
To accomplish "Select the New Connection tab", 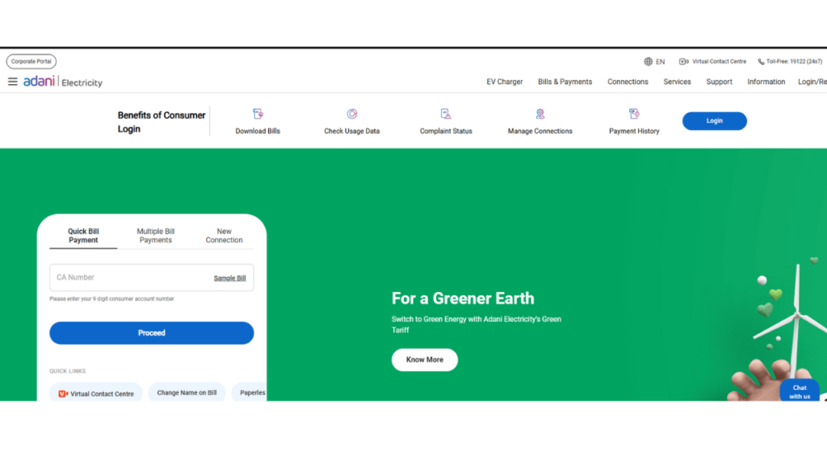I will pyautogui.click(x=224, y=235).
